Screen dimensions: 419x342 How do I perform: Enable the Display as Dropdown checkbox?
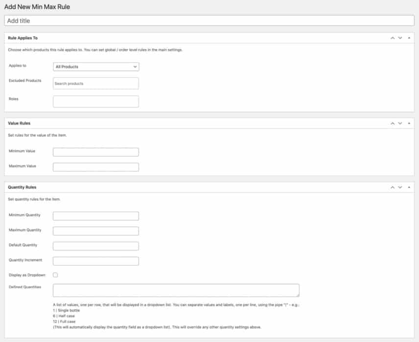[56, 275]
